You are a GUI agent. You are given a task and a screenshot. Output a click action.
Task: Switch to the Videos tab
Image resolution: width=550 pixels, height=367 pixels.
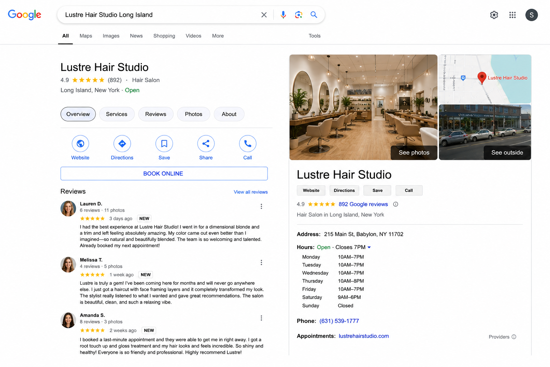coord(193,36)
